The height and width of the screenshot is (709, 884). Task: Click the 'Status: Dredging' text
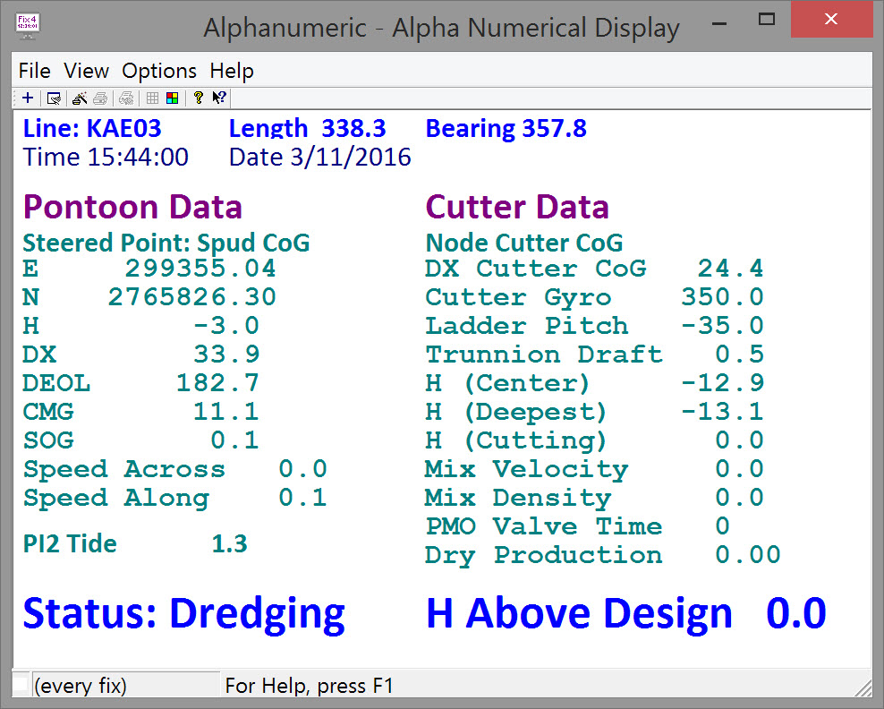[x=183, y=615]
